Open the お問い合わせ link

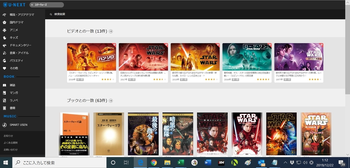pos(10,150)
